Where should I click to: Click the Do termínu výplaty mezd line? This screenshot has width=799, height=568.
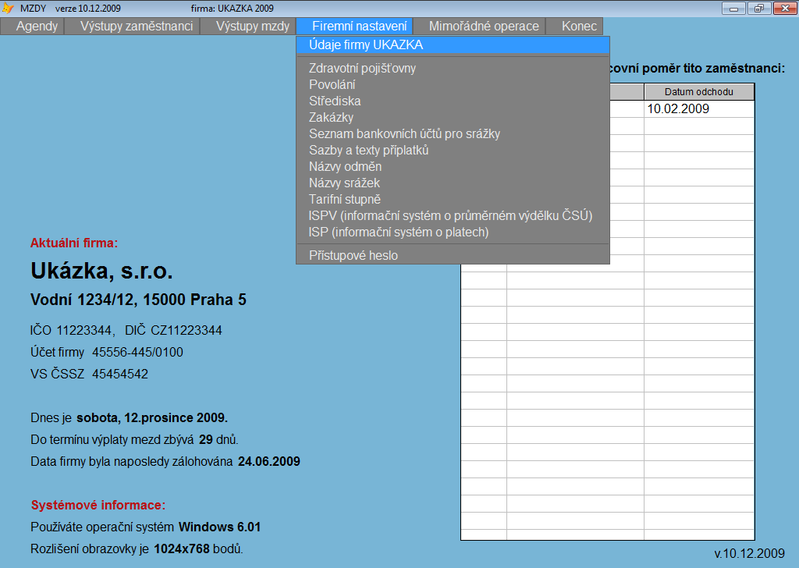134,439
